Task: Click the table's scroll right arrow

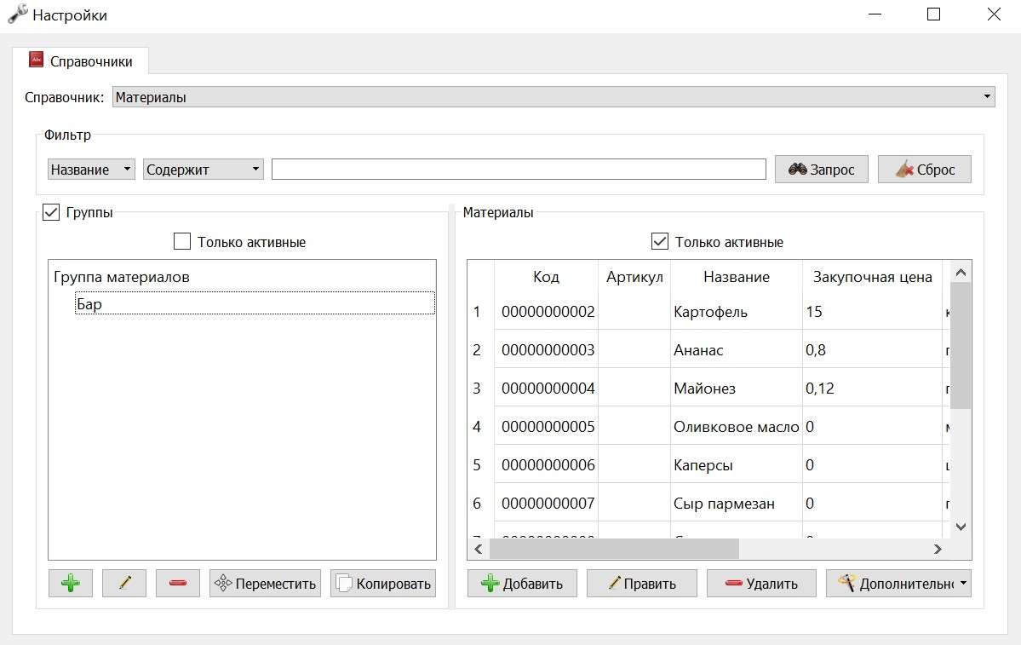Action: (938, 550)
